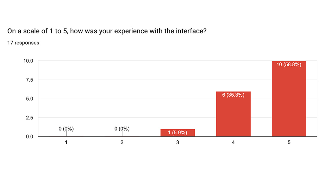Click the x-axis label "1"
This screenshot has width=324, height=189.
(x=66, y=143)
